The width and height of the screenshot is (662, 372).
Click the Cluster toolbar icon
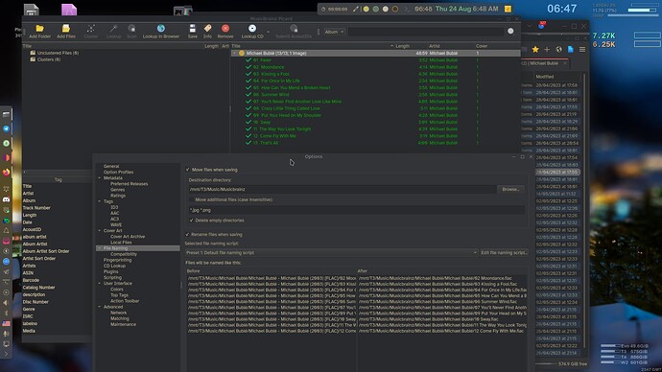click(91, 28)
